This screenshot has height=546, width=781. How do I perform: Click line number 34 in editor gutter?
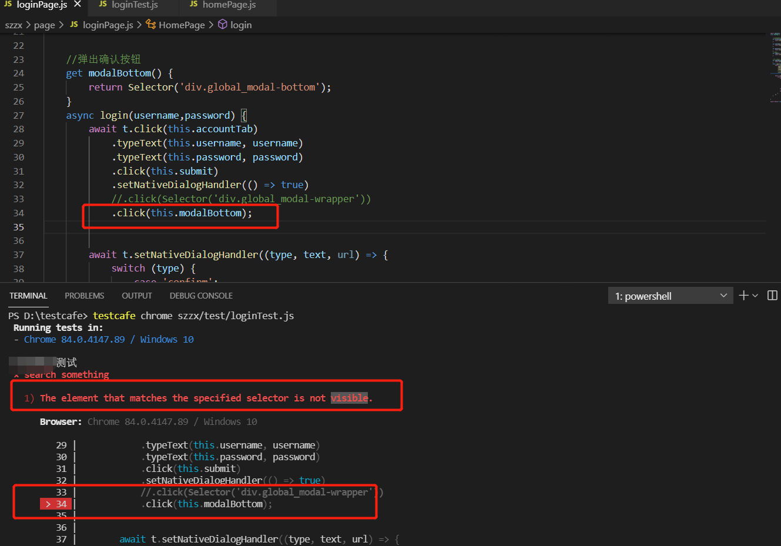pos(19,213)
